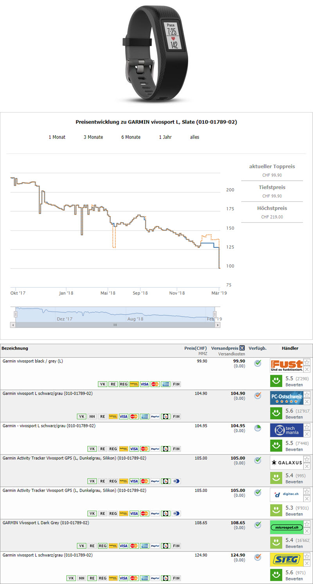Click the partial availability pie icon for techmania

pos(257,428)
